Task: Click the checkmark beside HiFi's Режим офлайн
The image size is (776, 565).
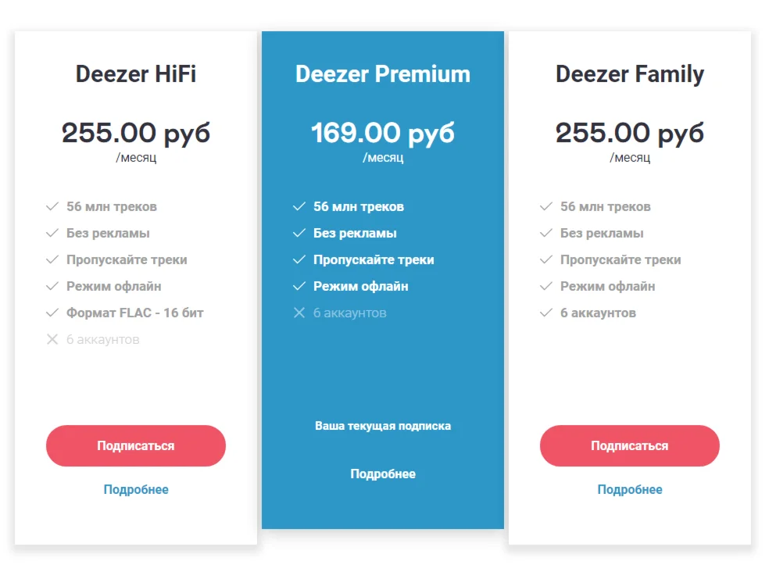Action: point(52,287)
